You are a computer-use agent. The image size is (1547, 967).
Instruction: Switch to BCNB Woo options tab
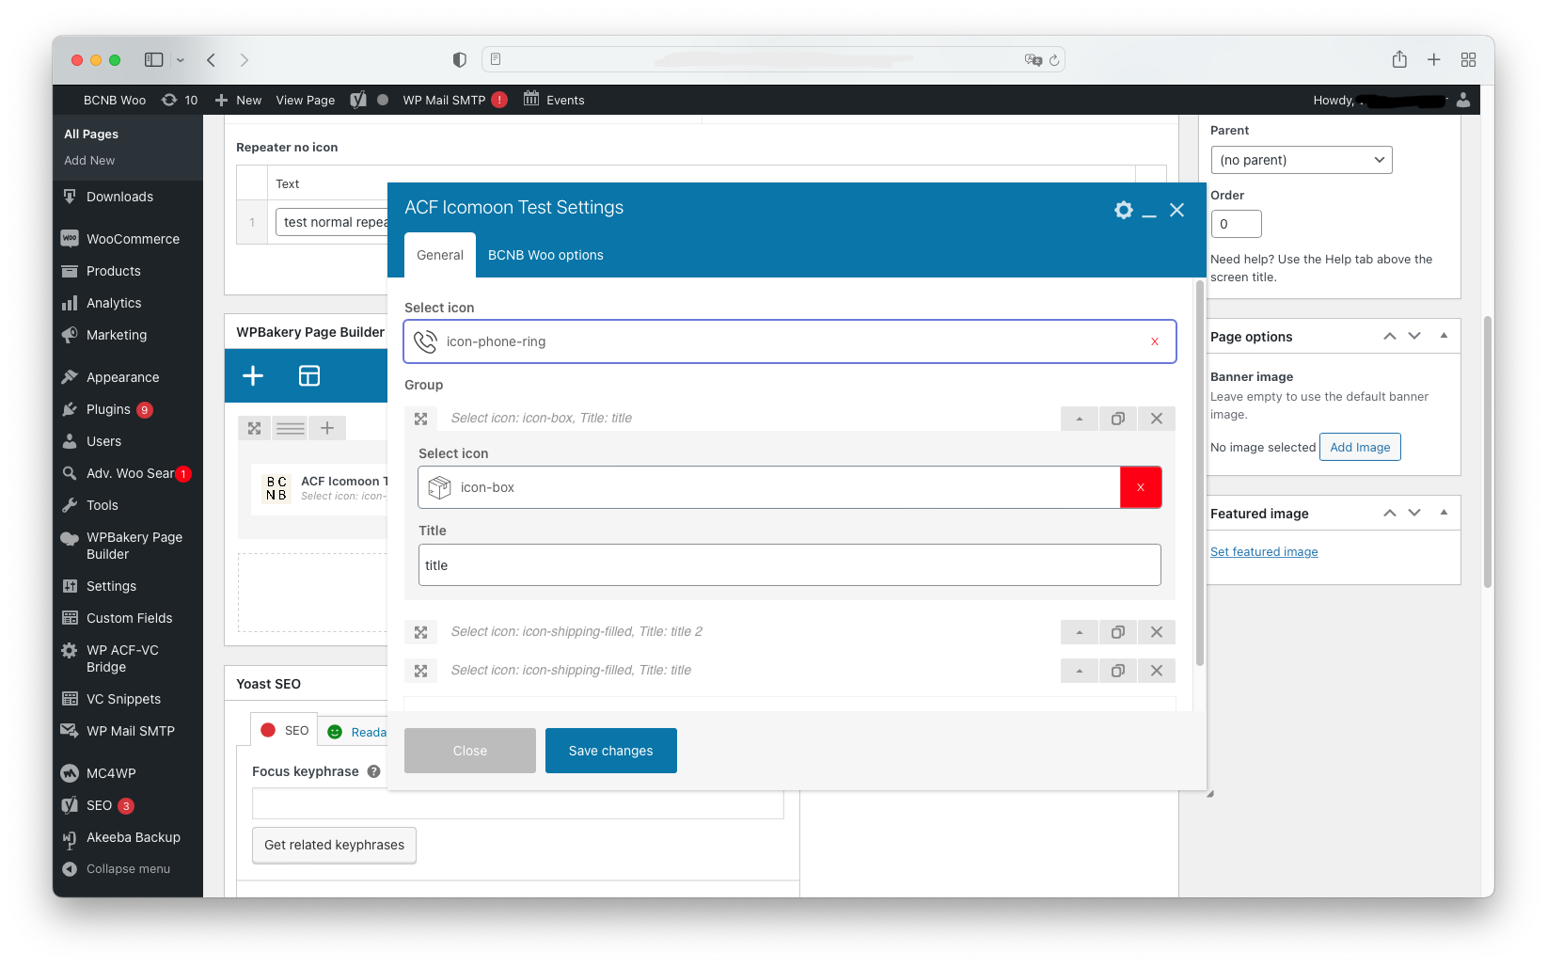click(x=545, y=255)
